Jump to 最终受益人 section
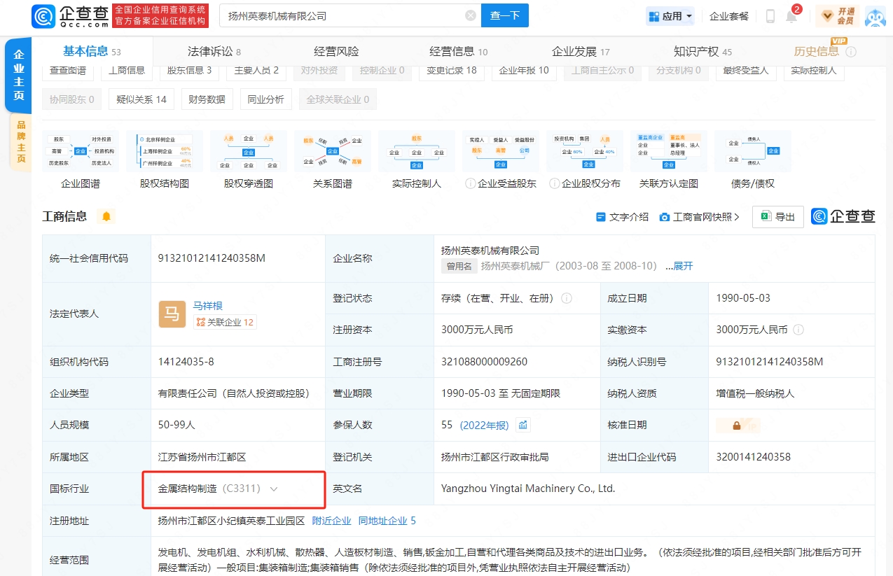Screen dimensions: 893x576 pos(746,71)
